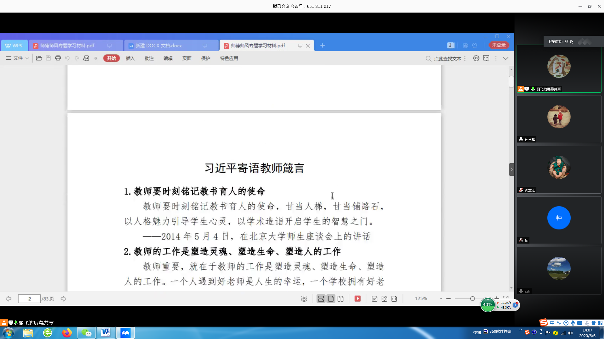Open settings gear in WPS toolbar
Viewport: 604px width, 339px height.
[x=476, y=58]
